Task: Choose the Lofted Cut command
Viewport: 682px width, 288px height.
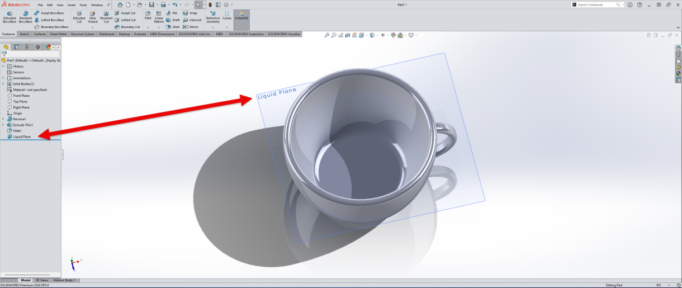Action: 125,20
